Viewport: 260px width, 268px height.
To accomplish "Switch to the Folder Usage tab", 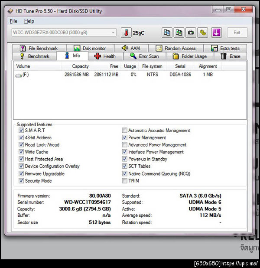I will 190,56.
